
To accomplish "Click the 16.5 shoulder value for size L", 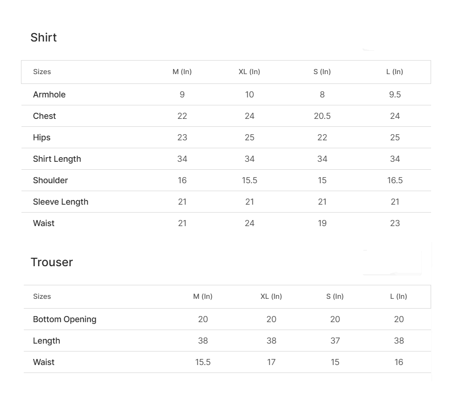I will point(395,180).
